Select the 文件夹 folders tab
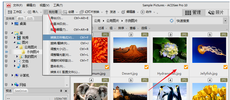Screen dimensions: 230x100 click(10, 19)
